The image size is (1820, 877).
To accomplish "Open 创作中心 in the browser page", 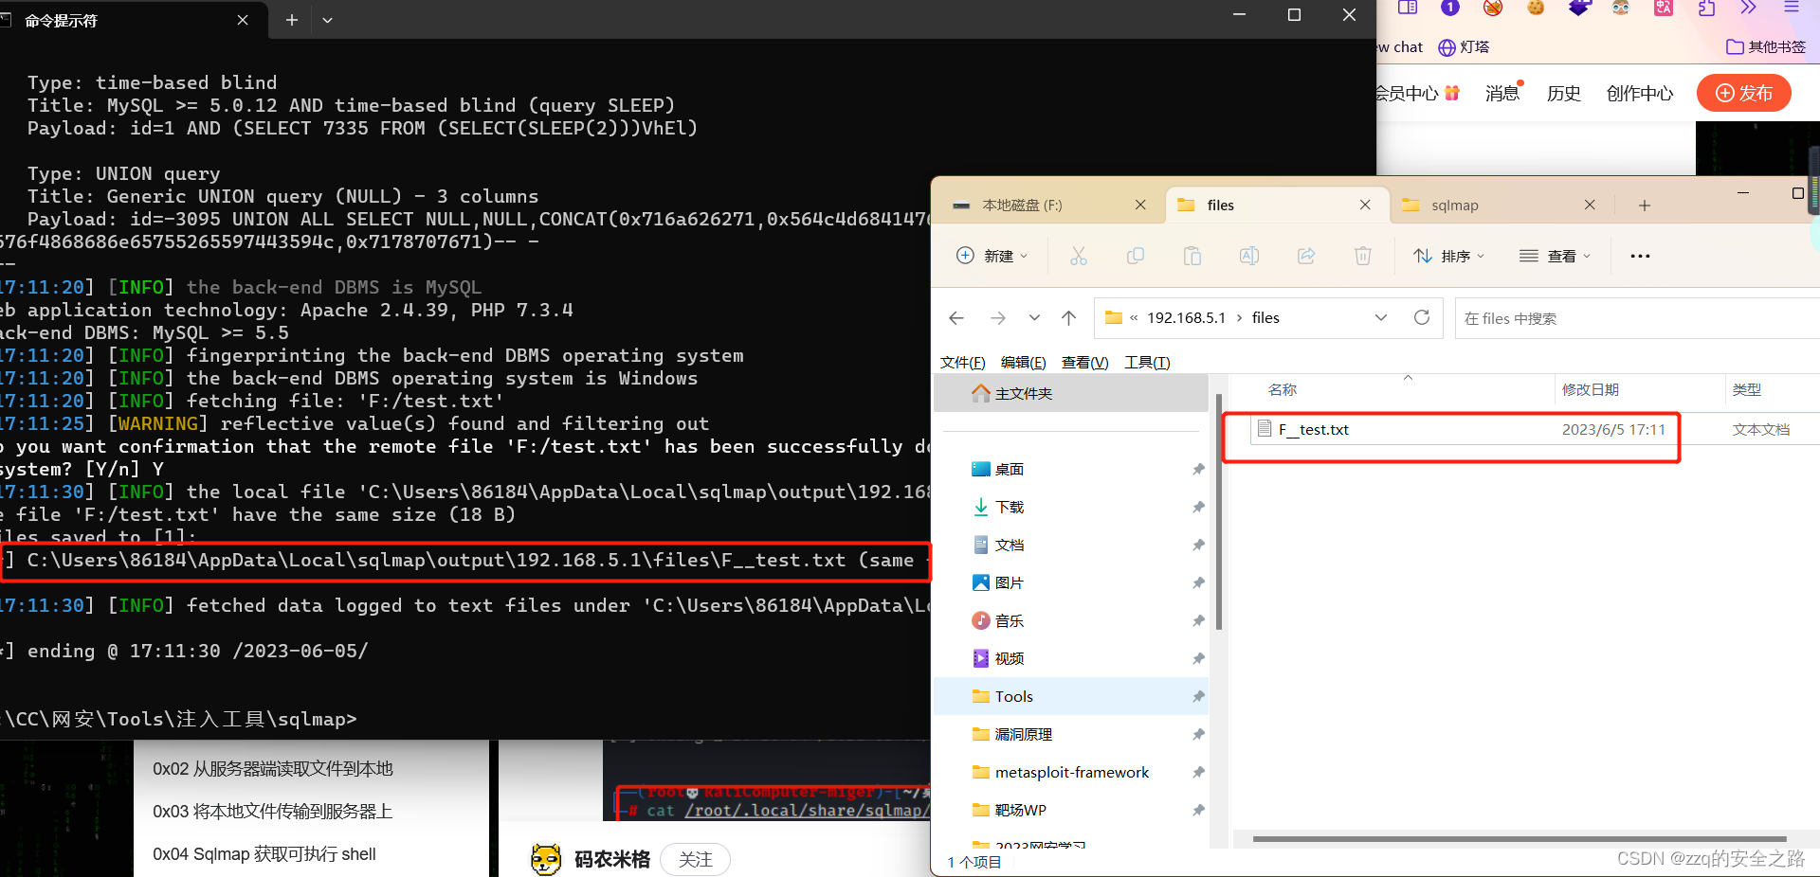I will click(x=1640, y=93).
